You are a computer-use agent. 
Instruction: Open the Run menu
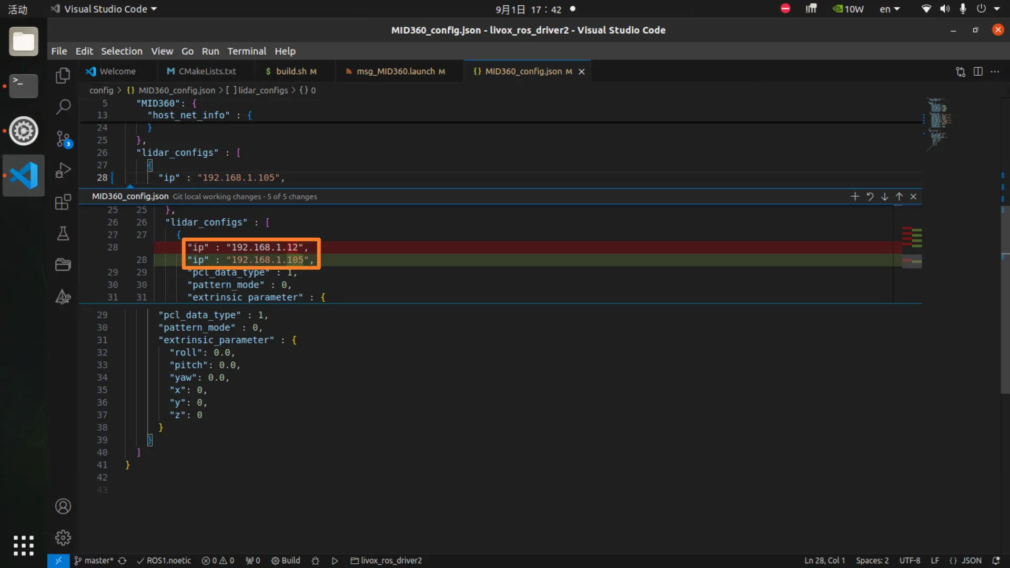click(x=210, y=51)
